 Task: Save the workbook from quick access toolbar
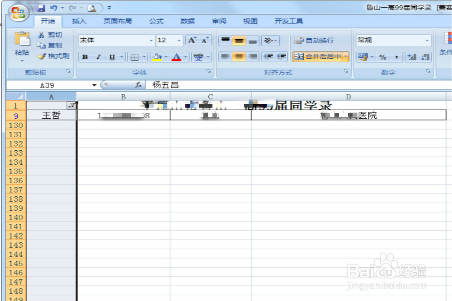pyautogui.click(x=41, y=8)
